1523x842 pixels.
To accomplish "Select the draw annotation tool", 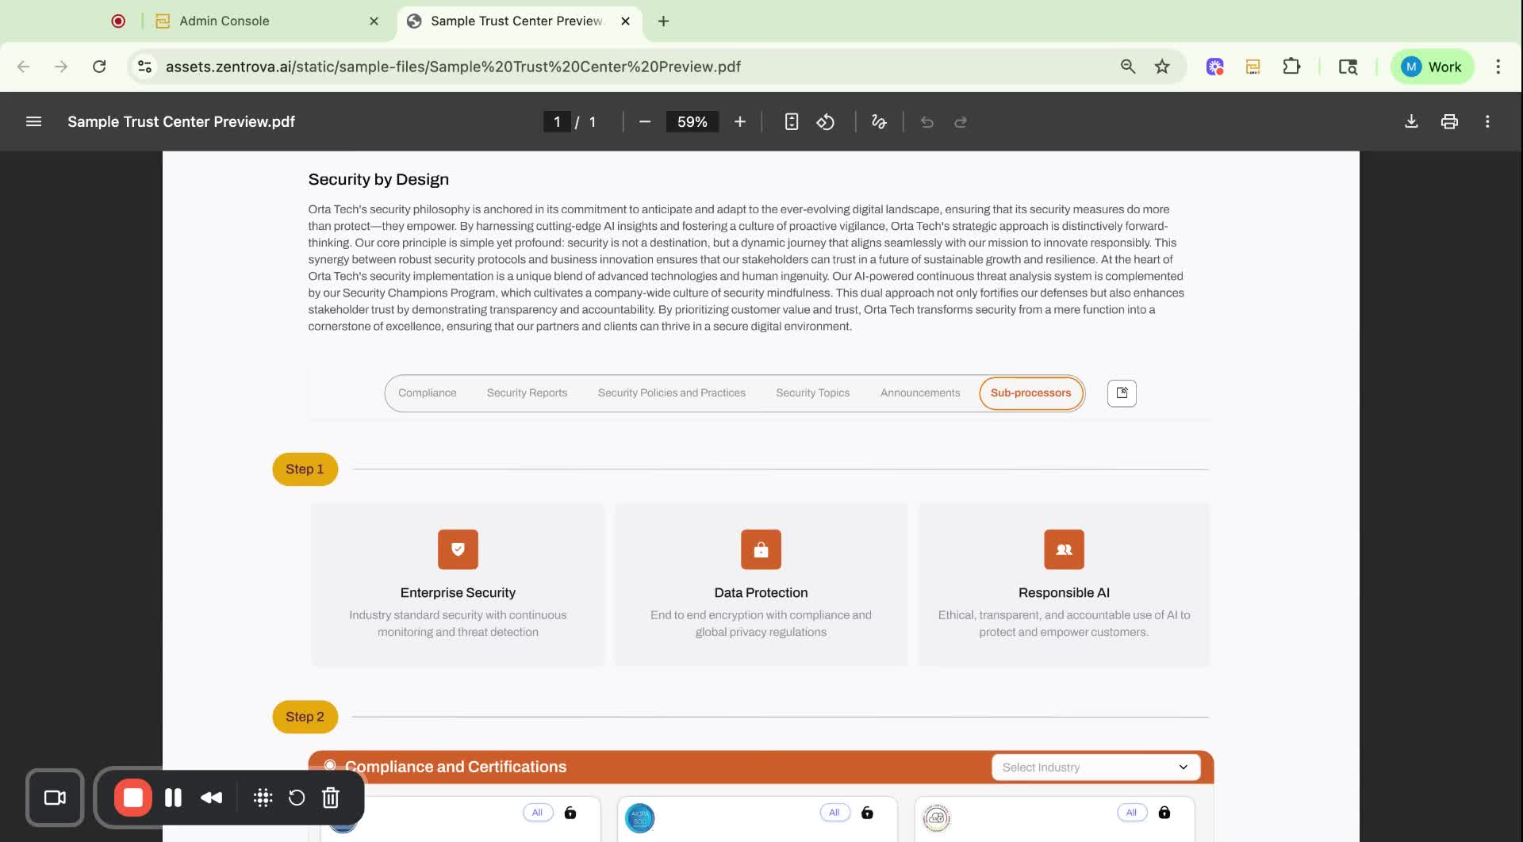I will pyautogui.click(x=879, y=121).
